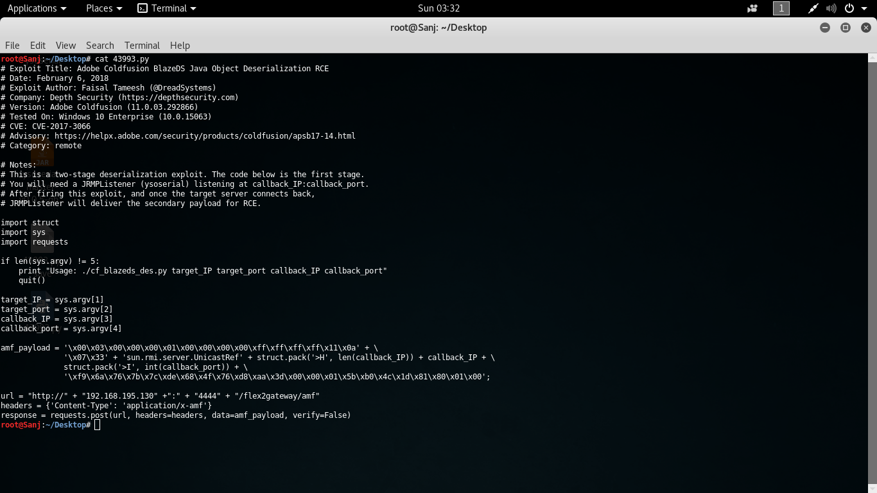The height and width of the screenshot is (493, 877).
Task: Click the print 'Usage: ./cf_blazeds_des.py' line
Action: click(x=203, y=271)
